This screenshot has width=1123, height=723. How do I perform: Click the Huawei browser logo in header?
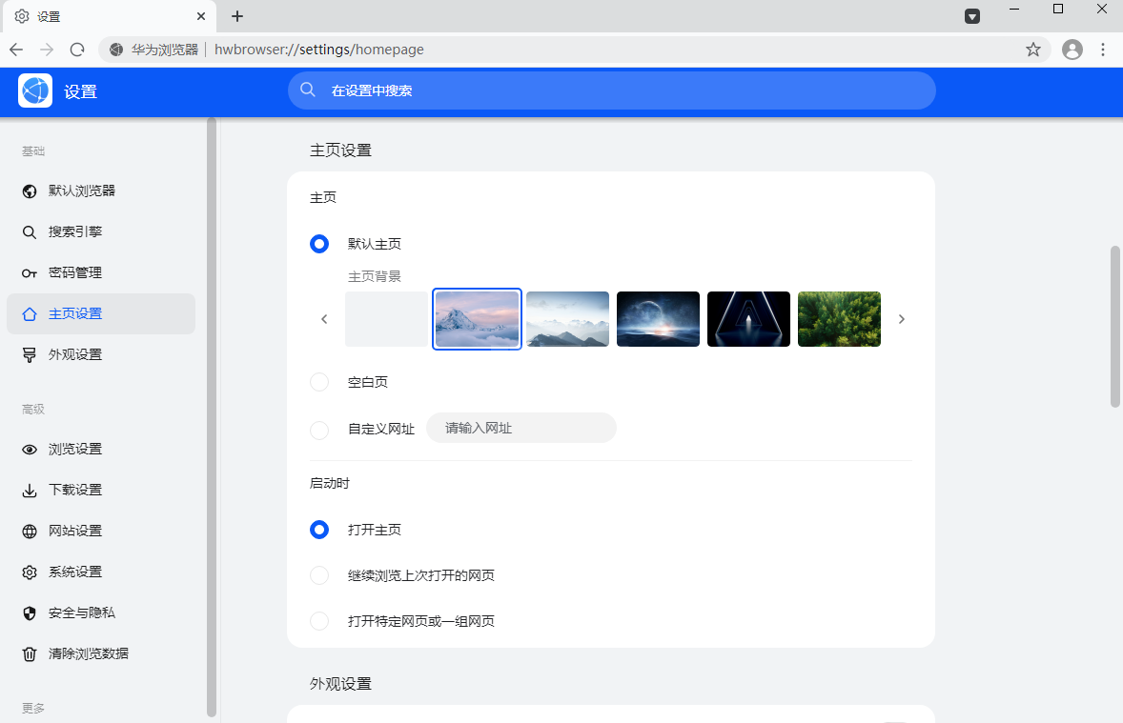35,90
